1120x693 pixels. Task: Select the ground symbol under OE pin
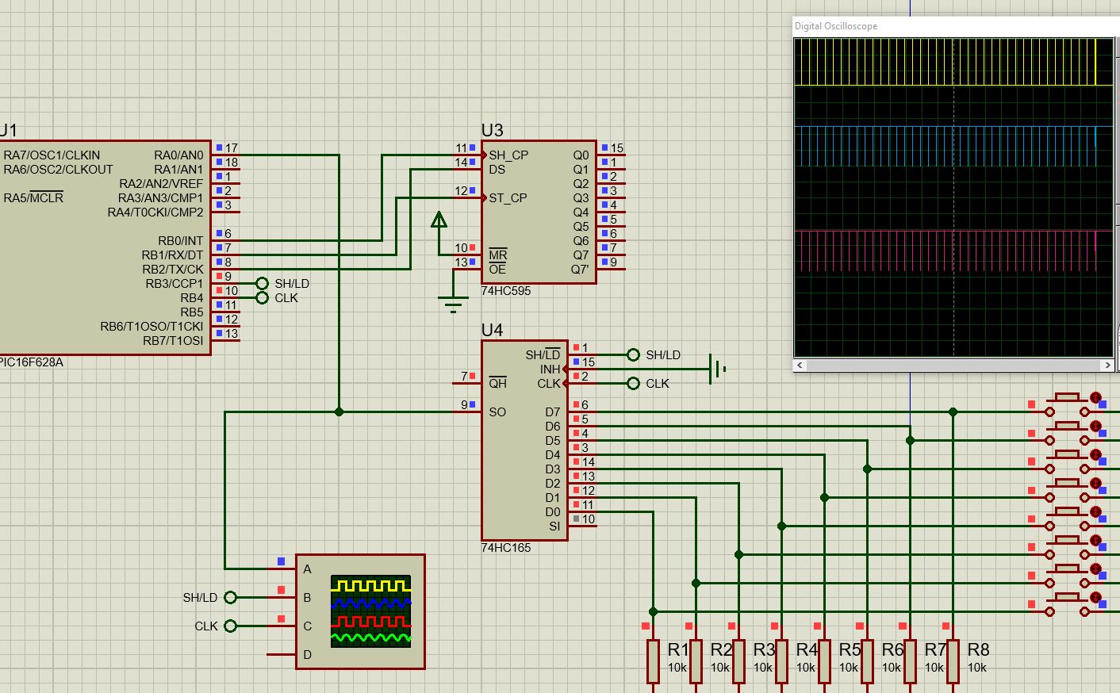click(453, 304)
